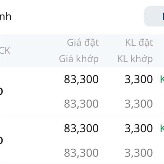Click first order's matched volume 3,300 in gray

139,104
